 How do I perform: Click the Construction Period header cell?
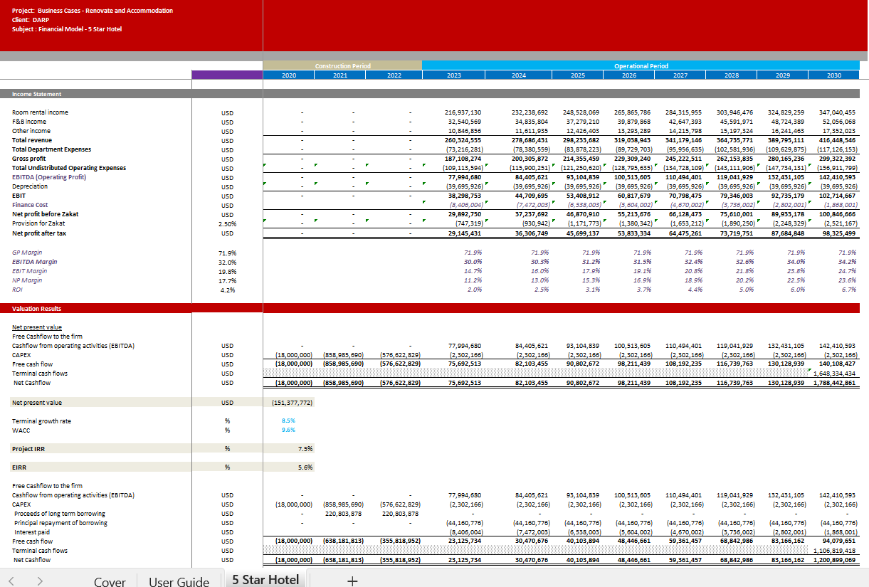342,66
